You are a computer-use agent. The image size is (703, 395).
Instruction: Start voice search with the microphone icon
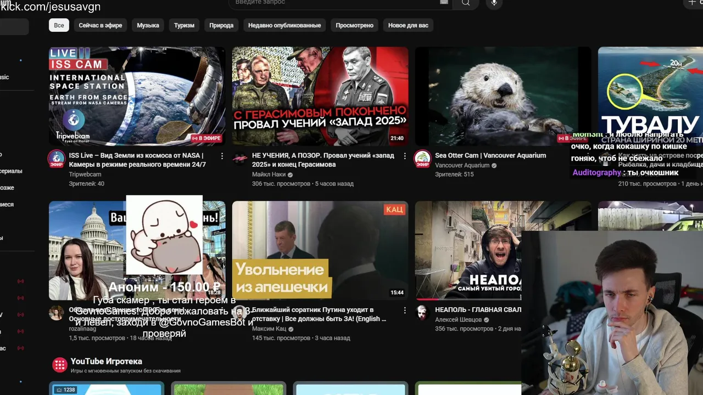click(494, 3)
